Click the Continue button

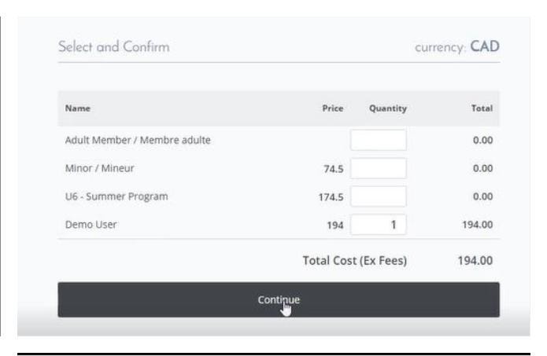point(279,299)
